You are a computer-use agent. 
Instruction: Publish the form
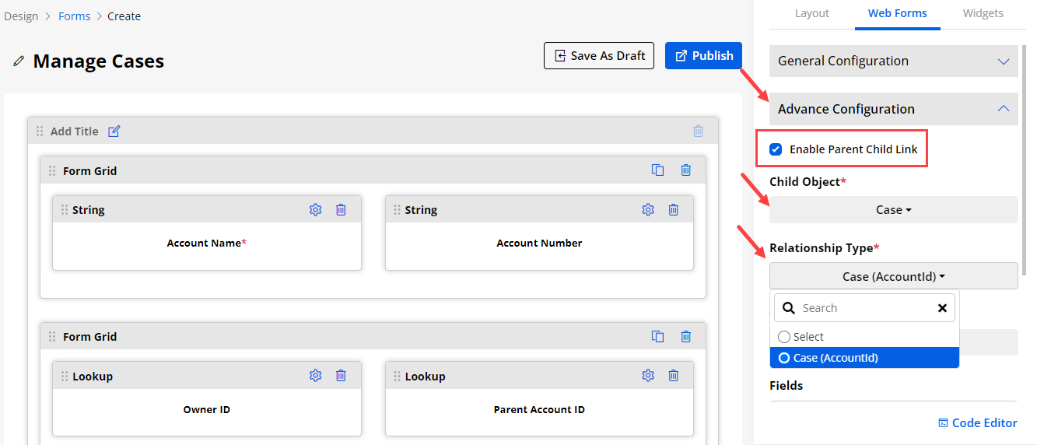tap(703, 56)
